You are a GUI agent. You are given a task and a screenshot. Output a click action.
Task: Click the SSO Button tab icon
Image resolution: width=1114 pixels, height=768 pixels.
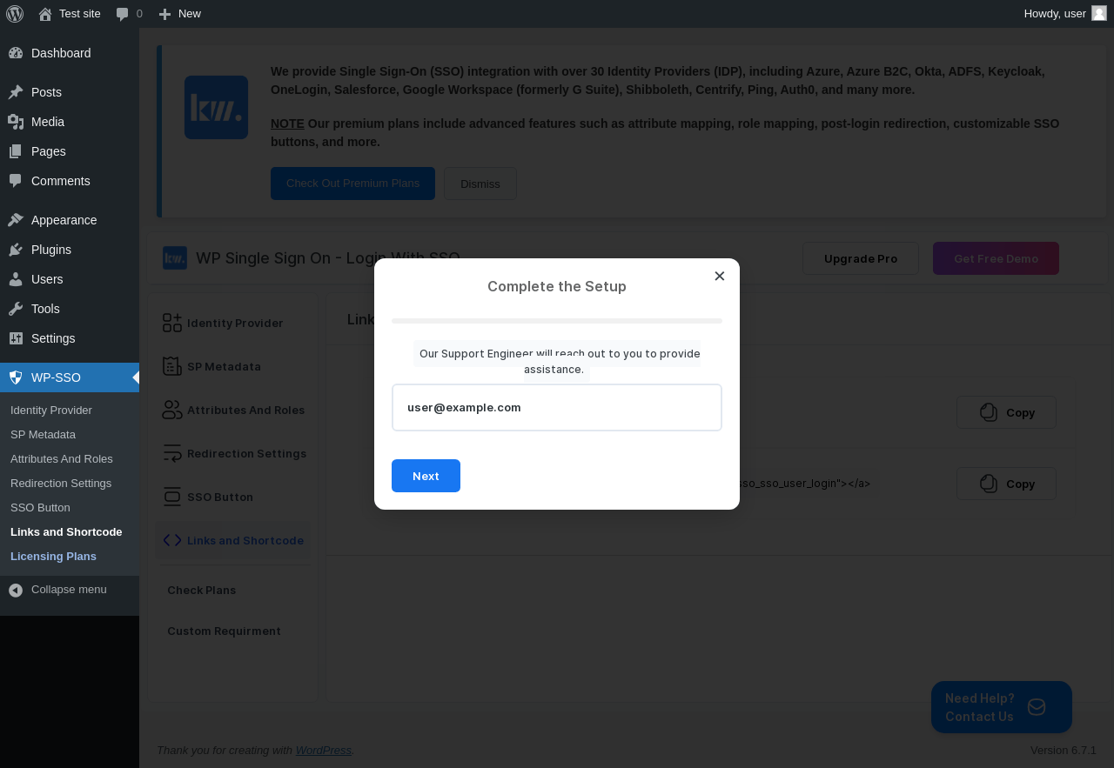172,497
